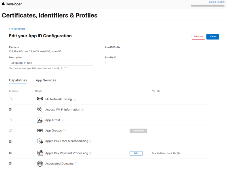Open info tooltip for Apple Pay Later Merchandising

click(91, 141)
